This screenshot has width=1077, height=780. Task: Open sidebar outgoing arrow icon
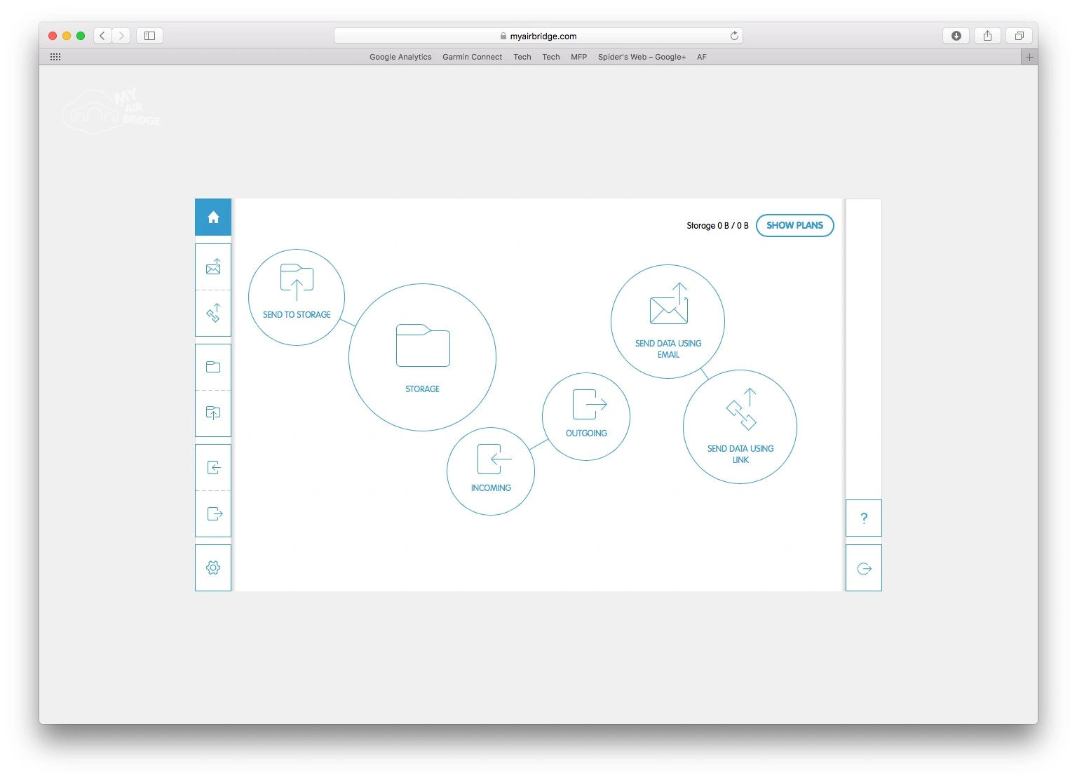pyautogui.click(x=213, y=513)
